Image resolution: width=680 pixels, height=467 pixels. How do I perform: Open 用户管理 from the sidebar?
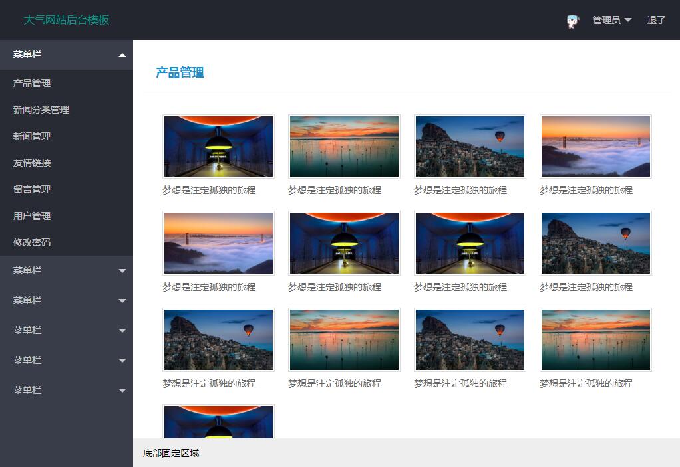pyautogui.click(x=32, y=216)
